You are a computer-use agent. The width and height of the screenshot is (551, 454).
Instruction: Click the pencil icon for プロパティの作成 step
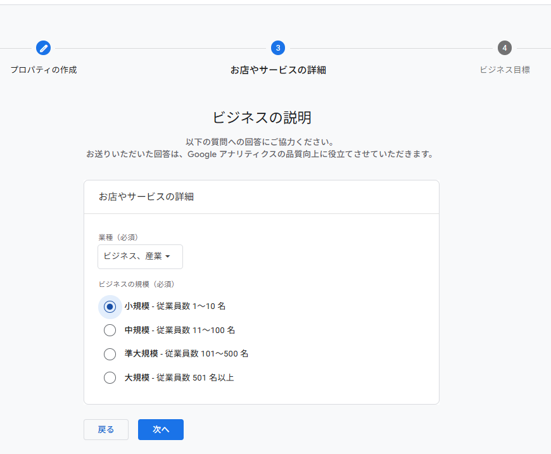43,47
